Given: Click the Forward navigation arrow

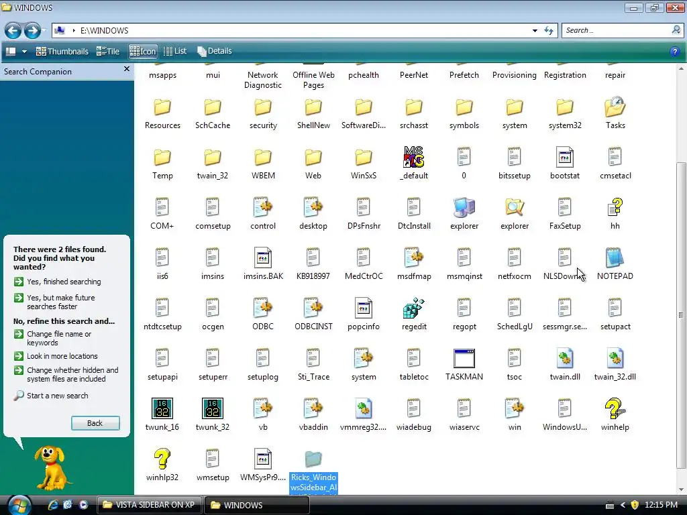Looking at the screenshot, I should (32, 31).
